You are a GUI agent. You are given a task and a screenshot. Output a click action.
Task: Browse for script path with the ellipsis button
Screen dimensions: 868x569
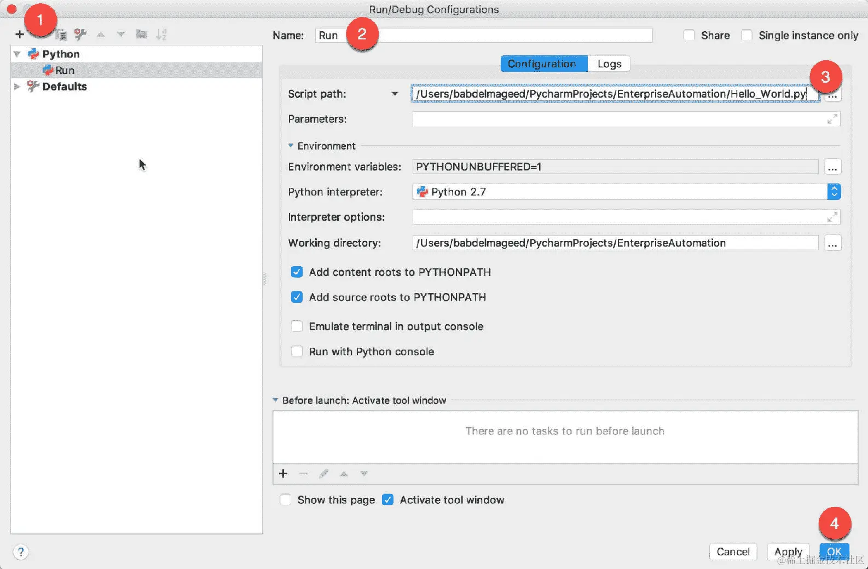pos(832,96)
